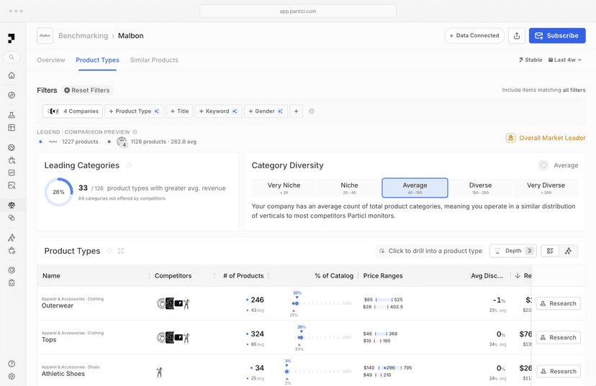
Task: Select the Diverse category segment
Action: pyautogui.click(x=480, y=188)
